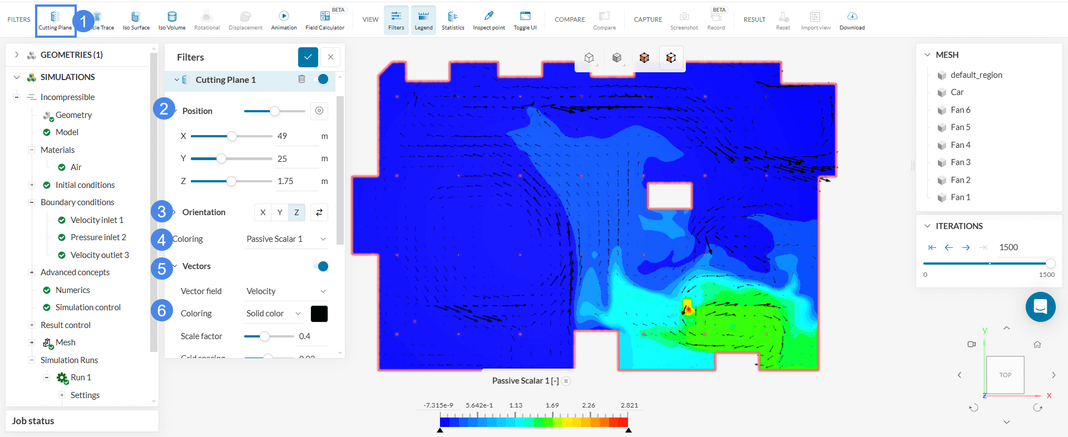Confirm filters with the checkmark button
Viewport: 1068px width, 437px height.
tap(308, 57)
